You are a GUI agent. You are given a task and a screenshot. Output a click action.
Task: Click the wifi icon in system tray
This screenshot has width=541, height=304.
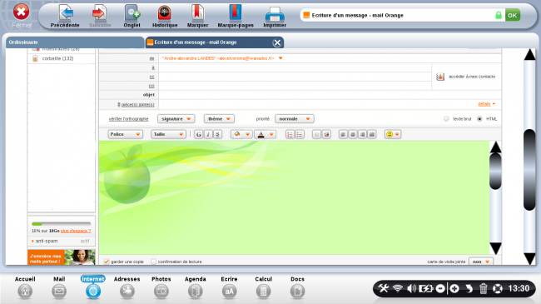click(x=398, y=288)
